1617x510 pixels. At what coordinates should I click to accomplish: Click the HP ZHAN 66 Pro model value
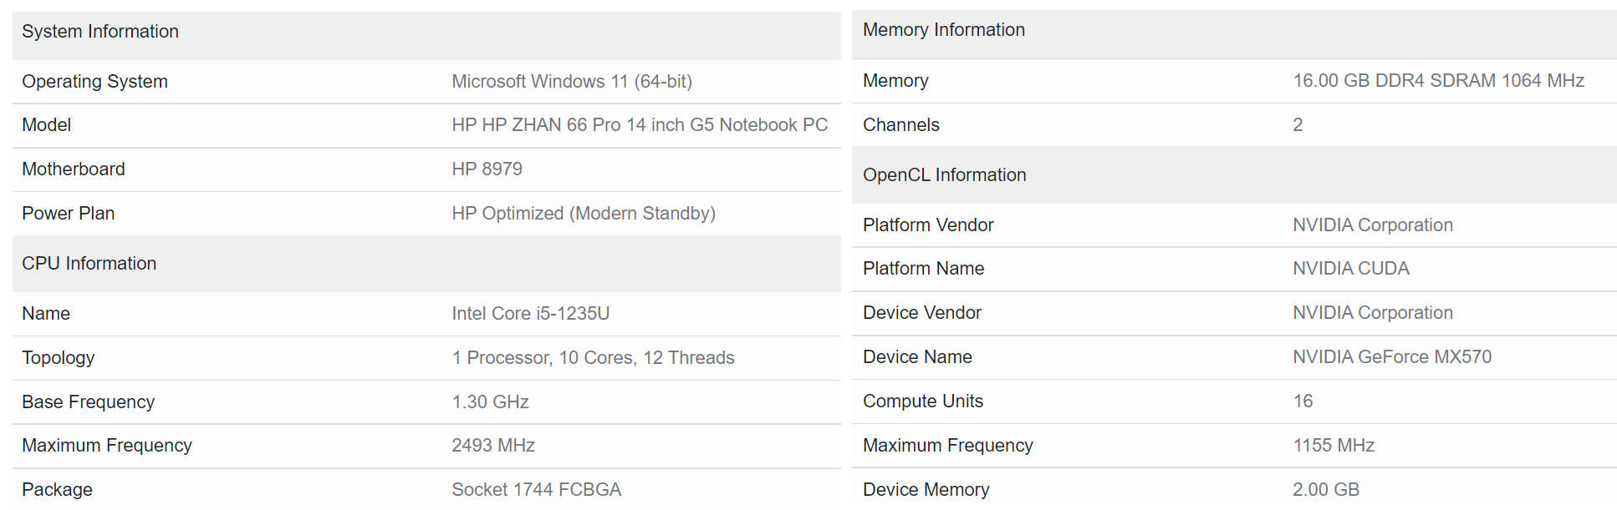[640, 125]
